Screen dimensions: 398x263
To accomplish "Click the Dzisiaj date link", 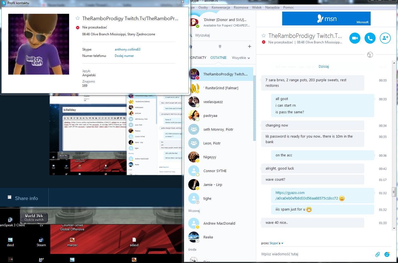I will pyautogui.click(x=324, y=67).
